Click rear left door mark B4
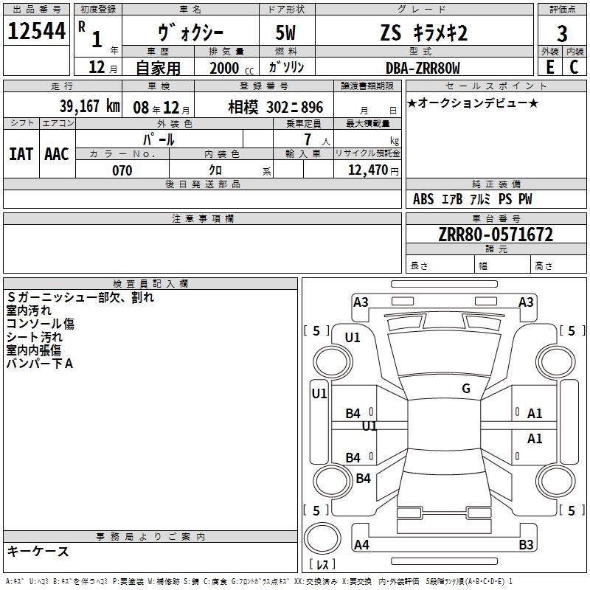 coord(353,458)
